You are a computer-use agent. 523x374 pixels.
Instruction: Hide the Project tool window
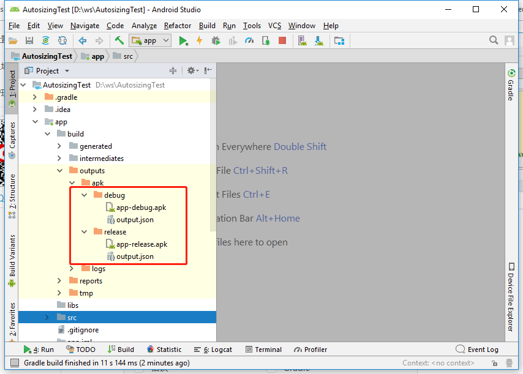pyautogui.click(x=208, y=70)
